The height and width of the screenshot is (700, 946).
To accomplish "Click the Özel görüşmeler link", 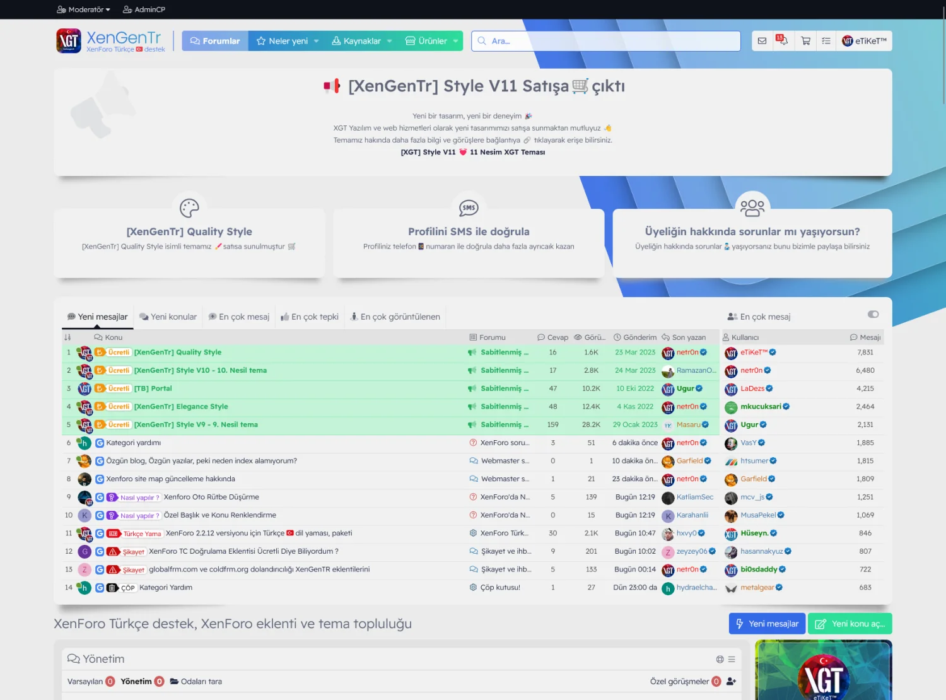I will point(679,682).
